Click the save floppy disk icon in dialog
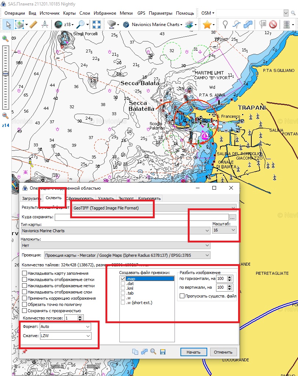This screenshot has width=298, height=376. pyautogui.click(x=163, y=352)
